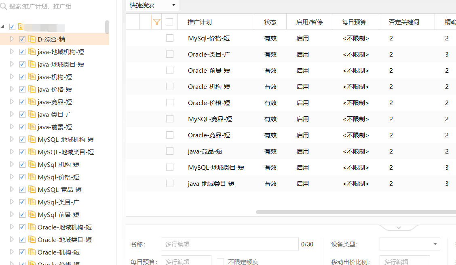Image resolution: width=456 pixels, height=265 pixels.
Task: Click the java-价格-短 plan icon
Action: point(32,89)
